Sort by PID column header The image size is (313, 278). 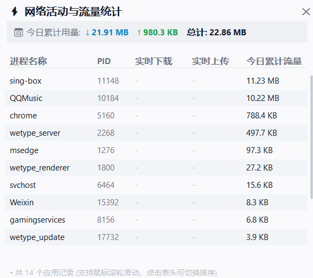point(104,61)
